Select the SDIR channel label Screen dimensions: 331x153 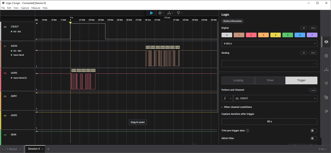(14, 135)
